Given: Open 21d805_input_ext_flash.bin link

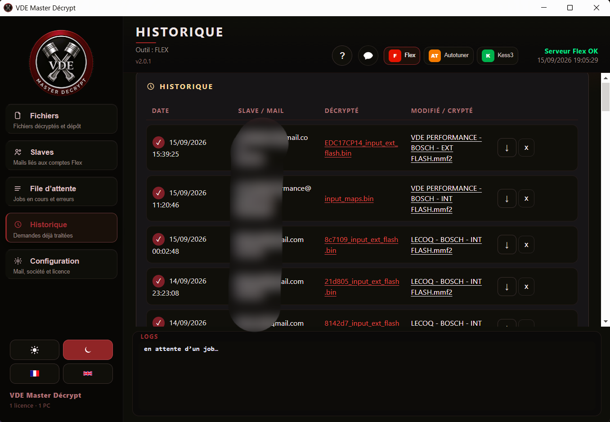Looking at the screenshot, I should (362, 287).
